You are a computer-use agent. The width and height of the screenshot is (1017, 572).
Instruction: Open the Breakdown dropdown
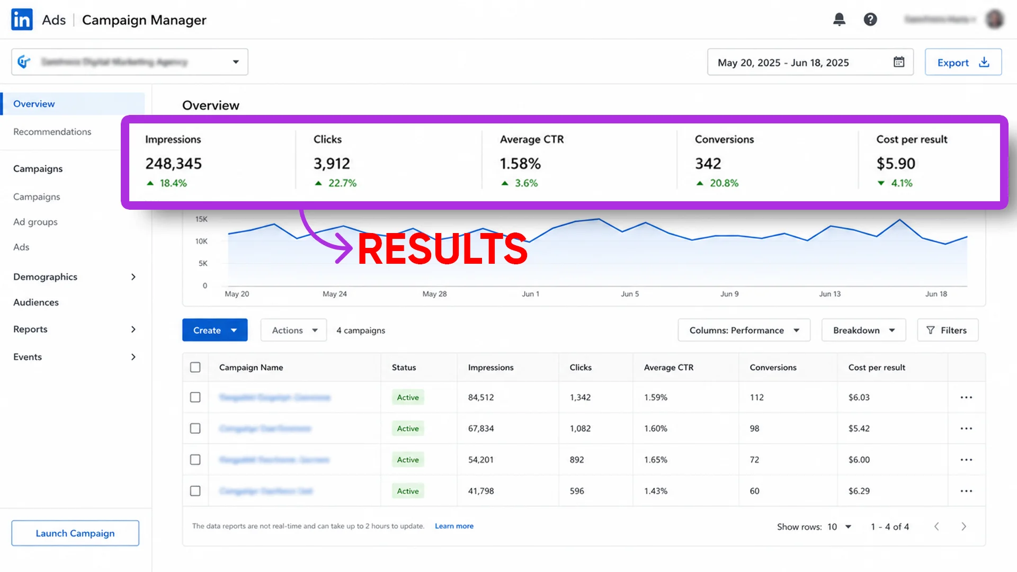[x=863, y=330]
